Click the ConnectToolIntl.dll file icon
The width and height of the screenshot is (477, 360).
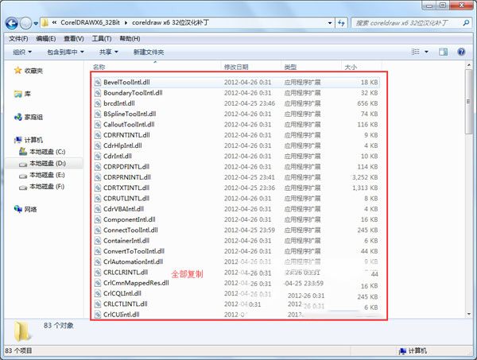point(98,230)
